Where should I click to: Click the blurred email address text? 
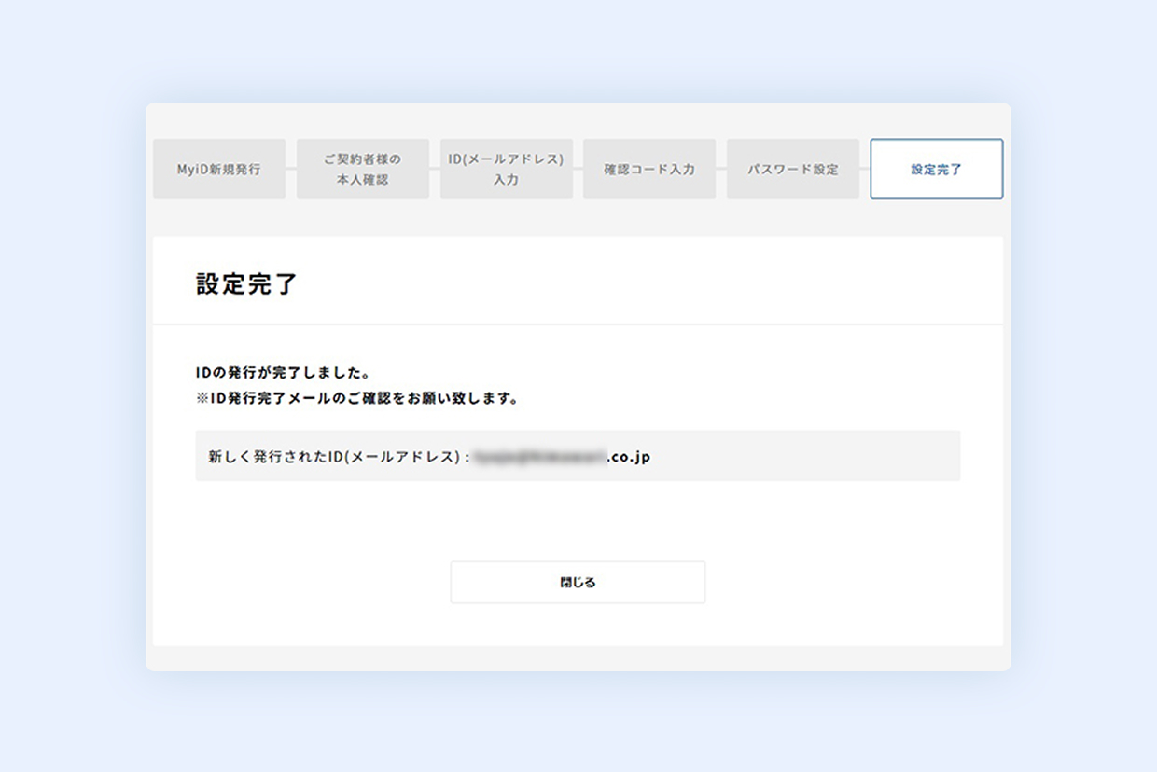pyautogui.click(x=539, y=458)
